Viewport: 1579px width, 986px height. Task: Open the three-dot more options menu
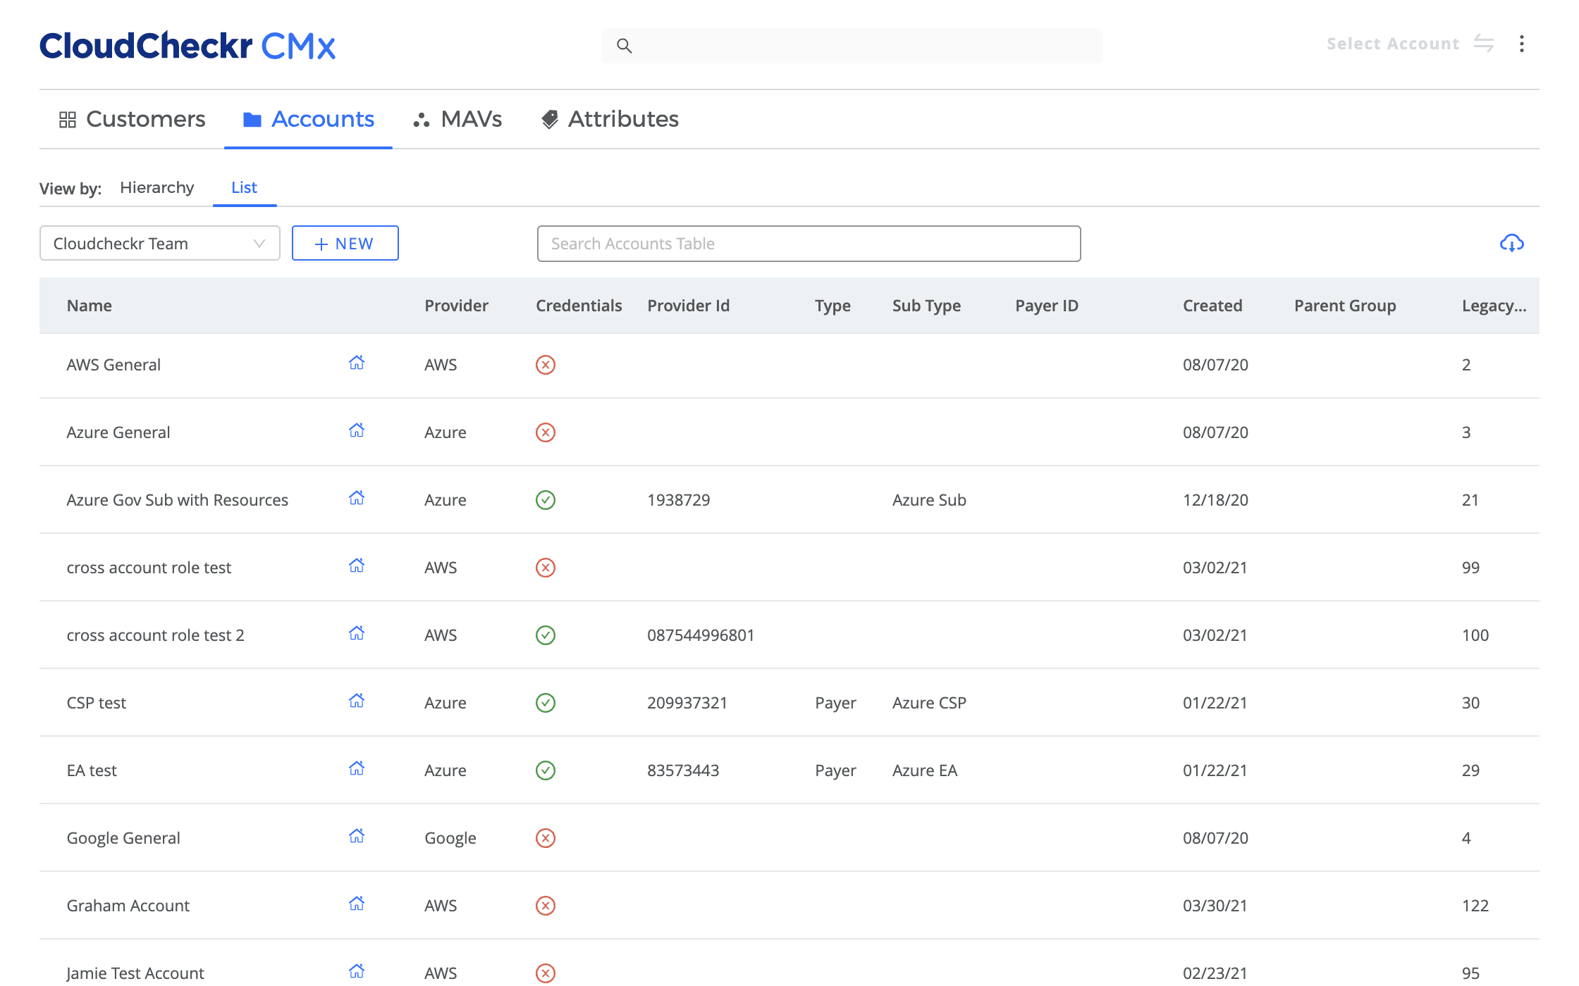point(1522,44)
